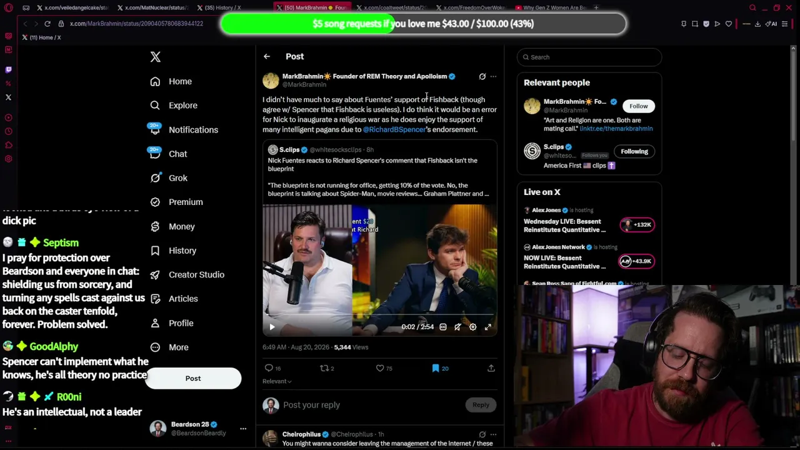800x450 pixels.
Task: Click the reply comment icon with 16
Action: point(269,368)
